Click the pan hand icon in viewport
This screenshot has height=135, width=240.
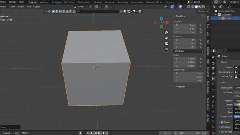[x=166, y=38]
